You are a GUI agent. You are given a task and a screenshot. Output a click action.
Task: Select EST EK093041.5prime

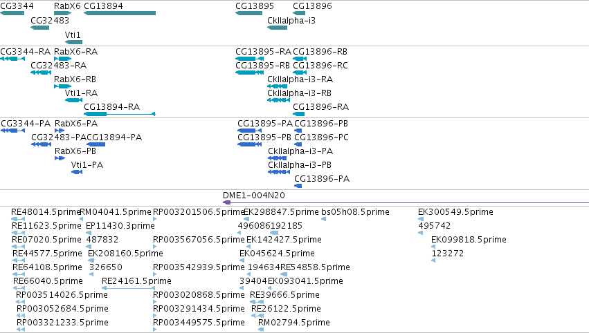point(305,281)
